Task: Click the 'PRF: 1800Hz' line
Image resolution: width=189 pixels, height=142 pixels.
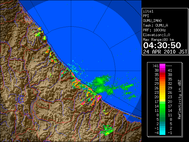Action: (x=154, y=30)
